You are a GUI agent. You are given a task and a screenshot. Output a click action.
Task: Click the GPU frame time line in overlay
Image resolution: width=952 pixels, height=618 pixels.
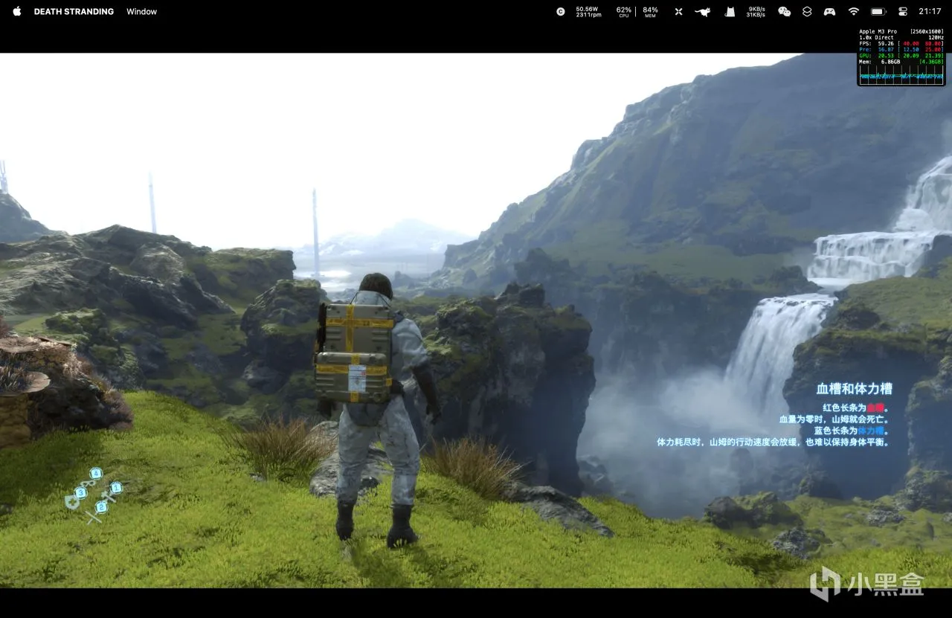[901, 55]
